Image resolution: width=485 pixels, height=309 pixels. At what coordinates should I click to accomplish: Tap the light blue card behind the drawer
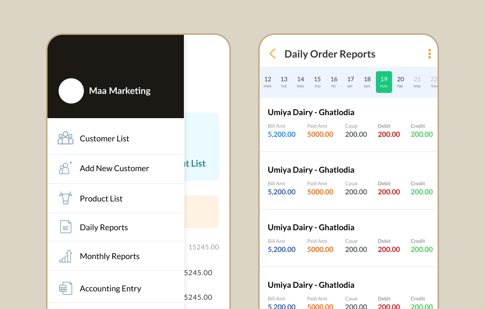pyautogui.click(x=202, y=146)
